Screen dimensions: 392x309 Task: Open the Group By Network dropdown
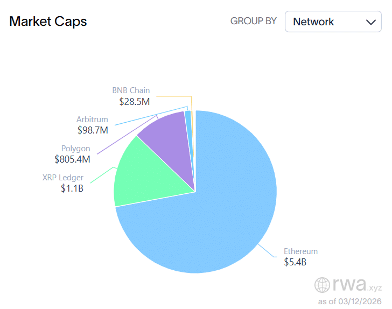pos(332,22)
